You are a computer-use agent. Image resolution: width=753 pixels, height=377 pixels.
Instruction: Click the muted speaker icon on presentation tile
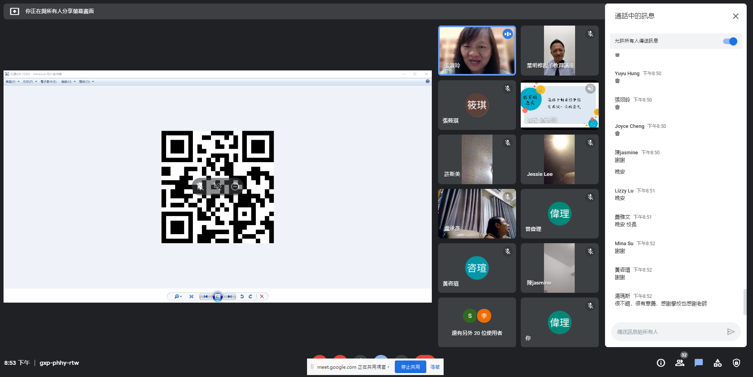tap(590, 89)
